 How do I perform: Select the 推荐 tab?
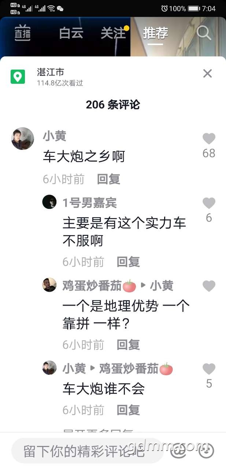click(155, 33)
